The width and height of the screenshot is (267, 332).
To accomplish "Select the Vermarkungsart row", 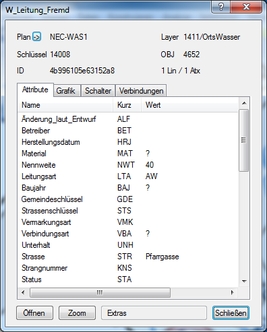I will coord(127,222).
